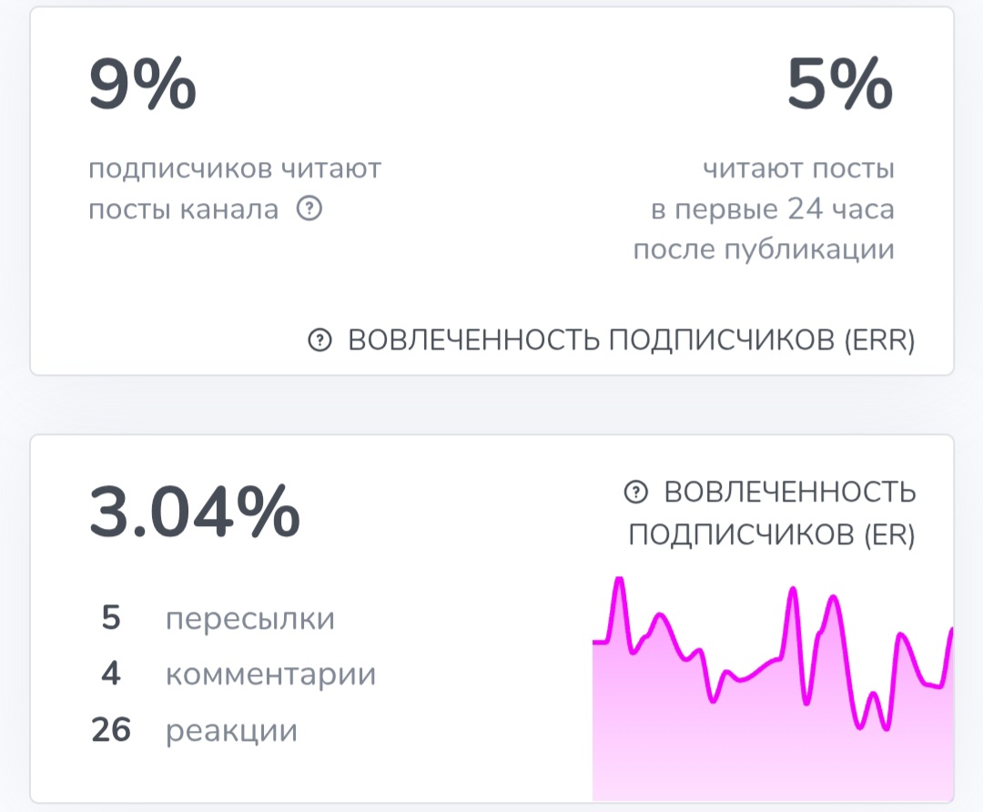The height and width of the screenshot is (812, 983).
Task: Click the help icon next to 'посты канала'
Action: pyautogui.click(x=311, y=208)
